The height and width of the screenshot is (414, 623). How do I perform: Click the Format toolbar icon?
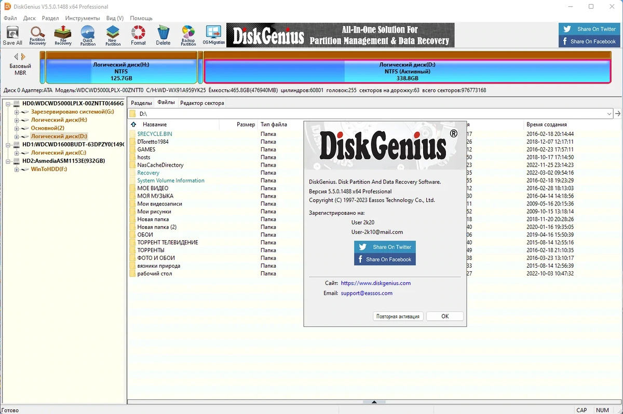(138, 35)
